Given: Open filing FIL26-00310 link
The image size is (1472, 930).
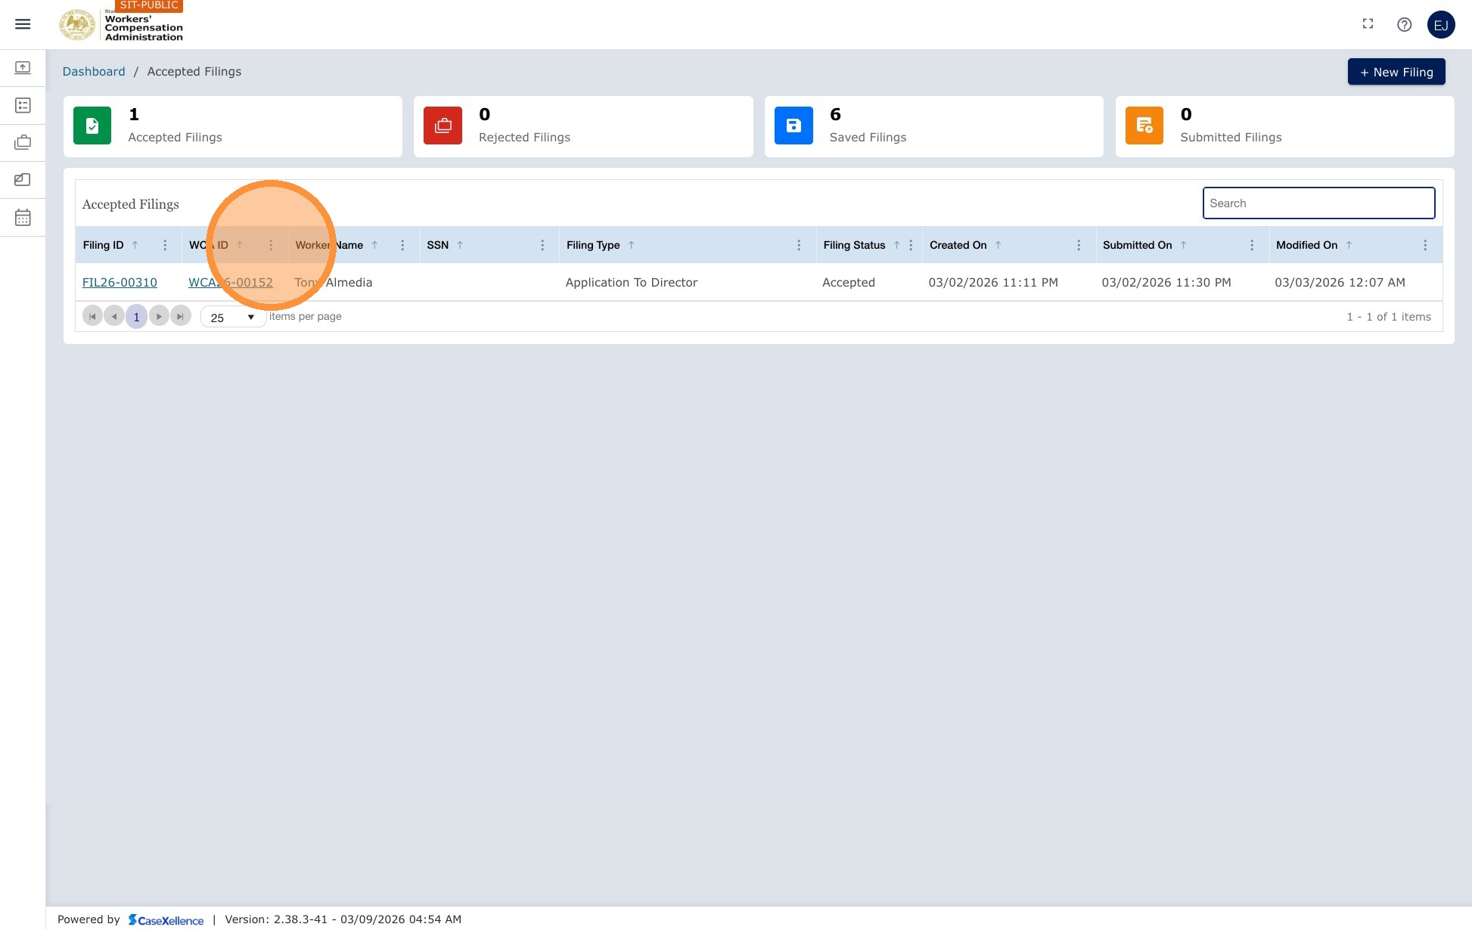Looking at the screenshot, I should [120, 282].
